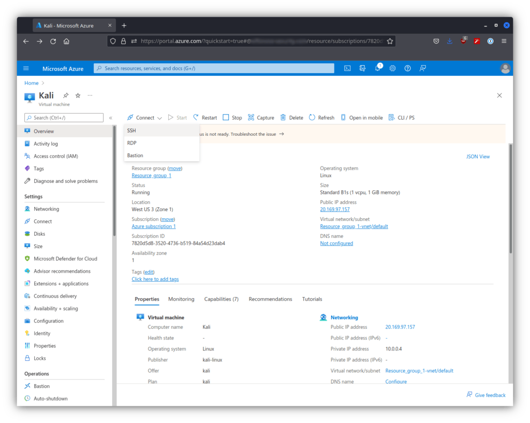
Task: Select SSH from the Connect menu
Action: click(131, 131)
